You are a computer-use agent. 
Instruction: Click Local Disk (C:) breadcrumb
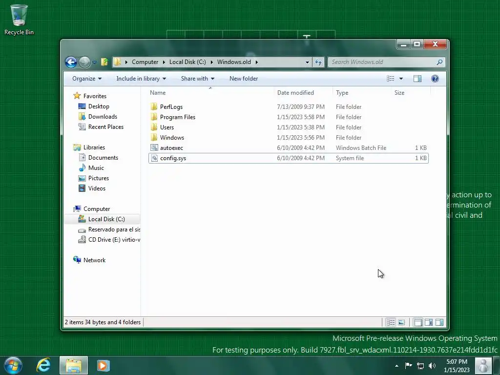(x=187, y=62)
